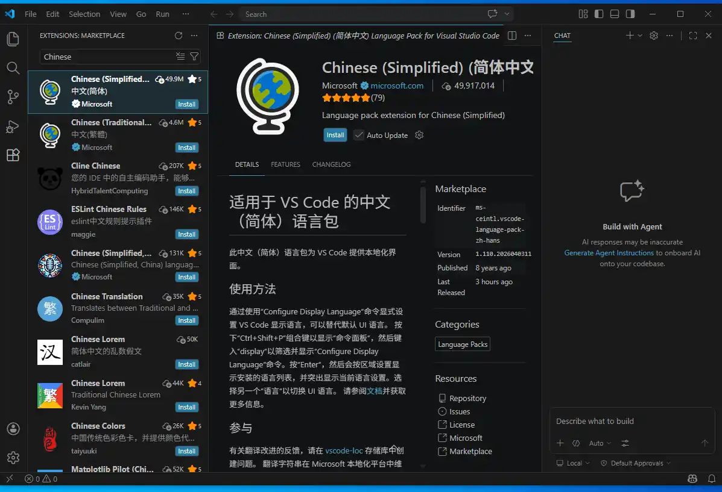
Task: Open extension settings gear next to Auto Update
Action: coord(419,135)
